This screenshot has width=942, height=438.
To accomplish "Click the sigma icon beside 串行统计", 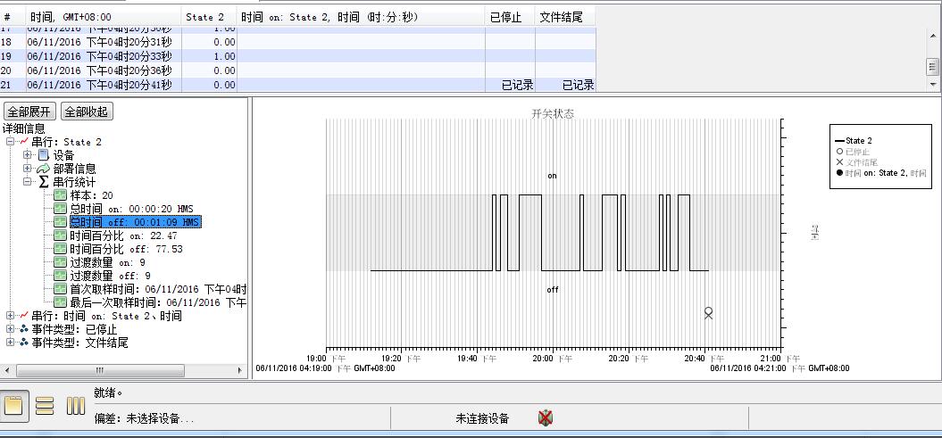I will (x=43, y=182).
